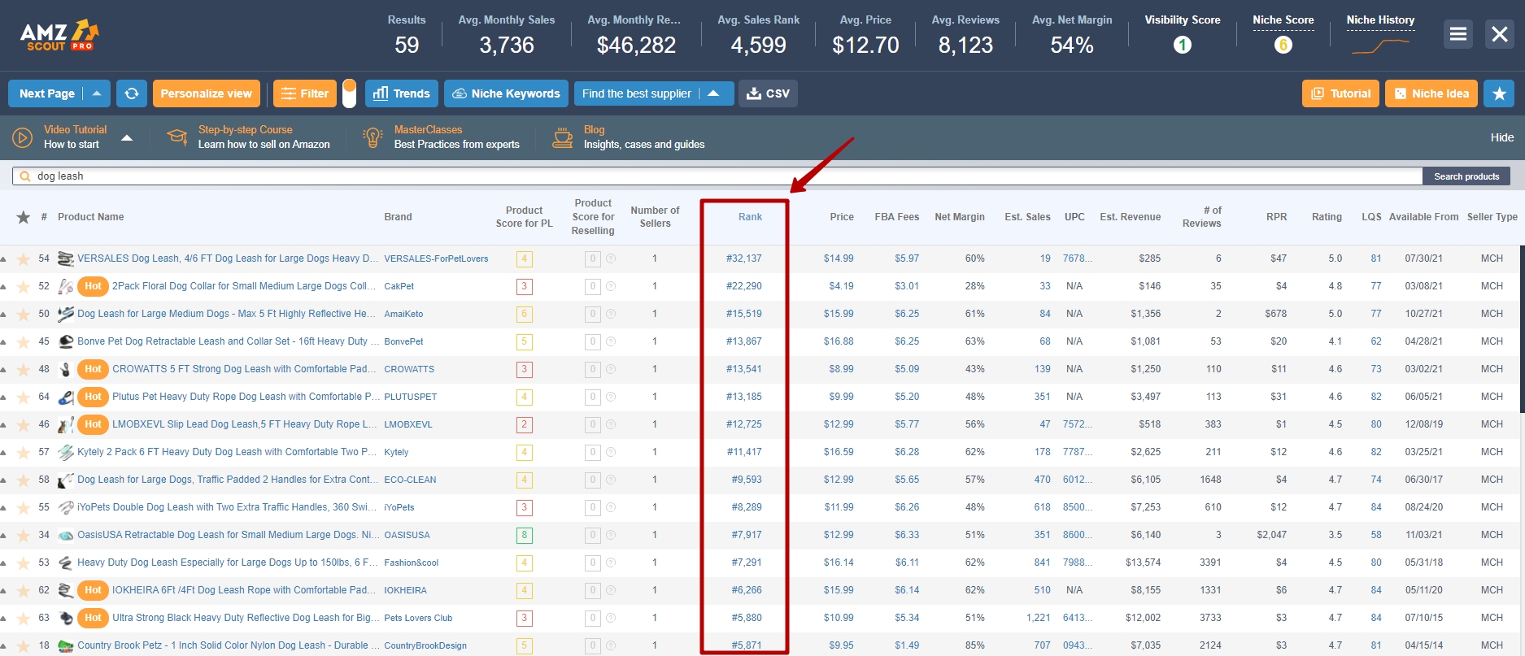Click the Niche Score 6 badge
Screen dimensions: 1525x656
point(1283,46)
